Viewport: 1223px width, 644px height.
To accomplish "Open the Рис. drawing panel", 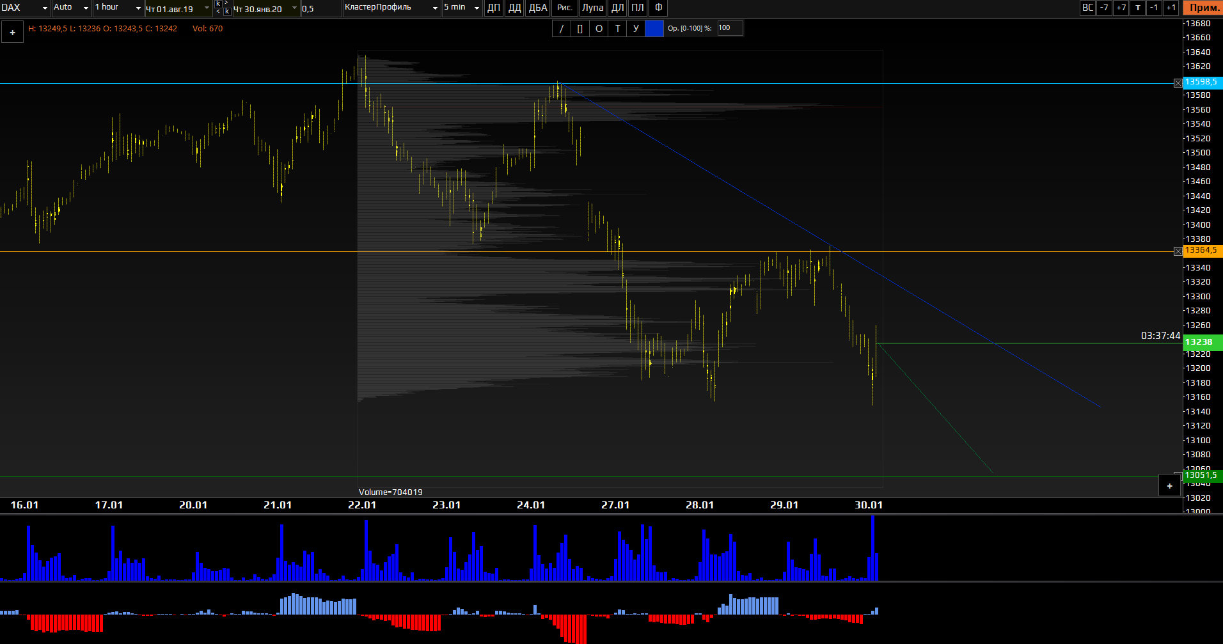I will [x=565, y=8].
